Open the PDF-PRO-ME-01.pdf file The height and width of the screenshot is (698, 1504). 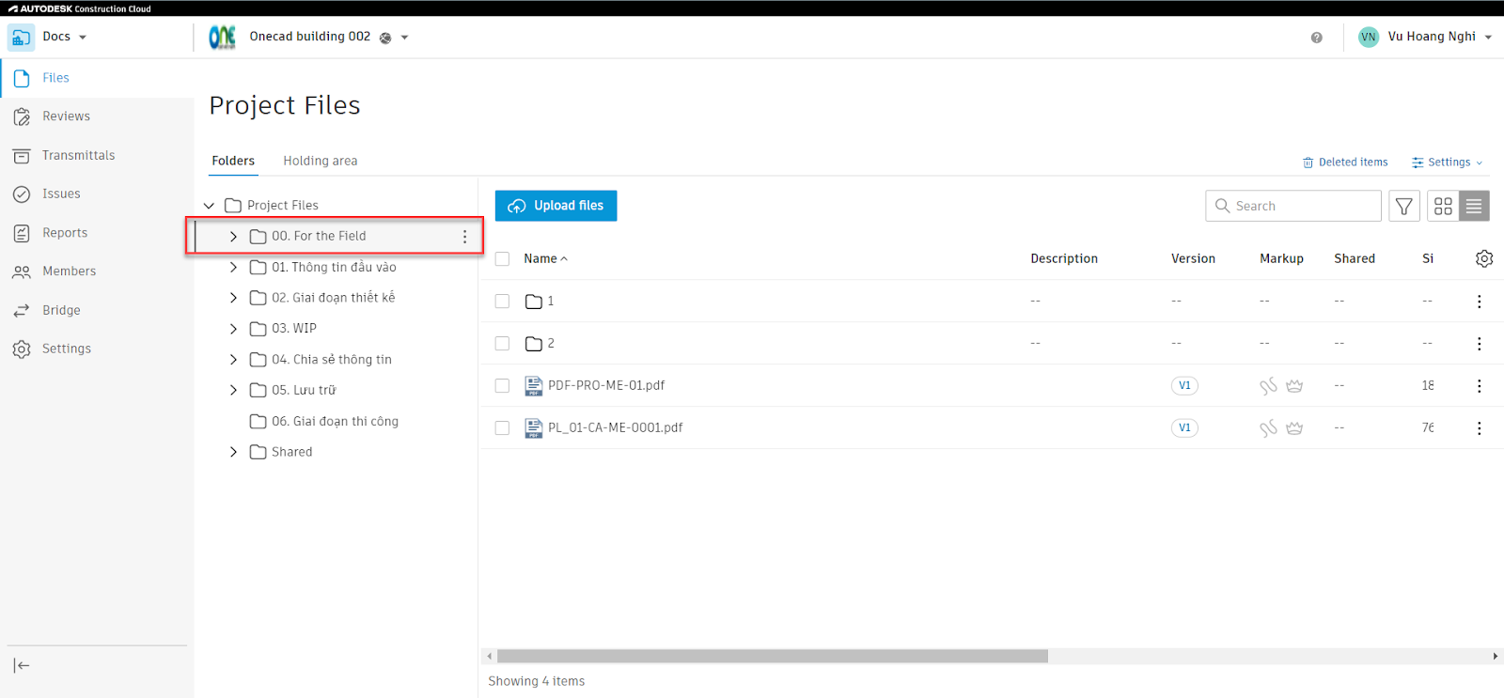[606, 385]
